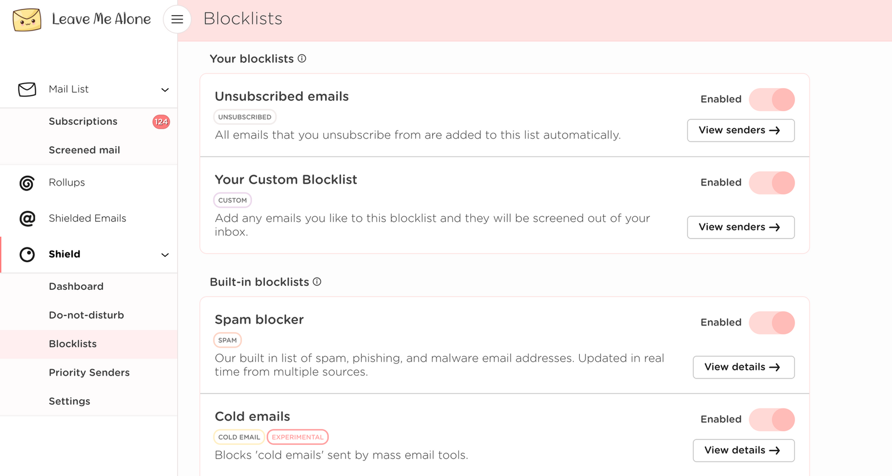
Task: Open info icon next to Your blocklists
Action: pos(302,59)
